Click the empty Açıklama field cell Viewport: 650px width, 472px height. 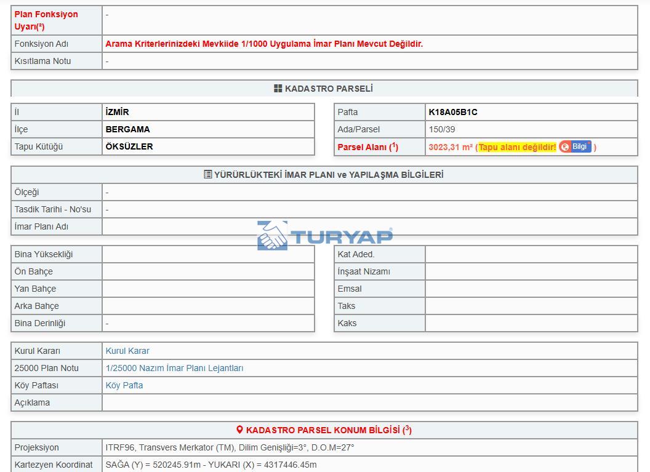click(369, 402)
